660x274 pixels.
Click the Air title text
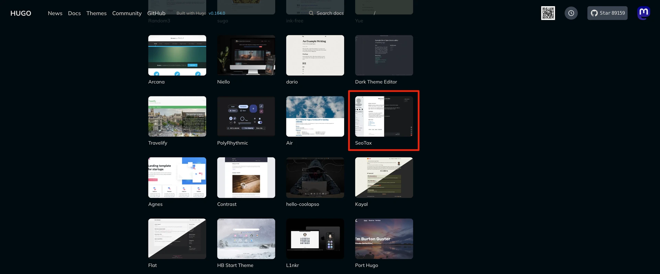[x=289, y=143]
